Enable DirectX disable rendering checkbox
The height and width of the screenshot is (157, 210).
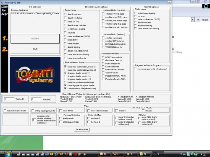tap(65, 18)
